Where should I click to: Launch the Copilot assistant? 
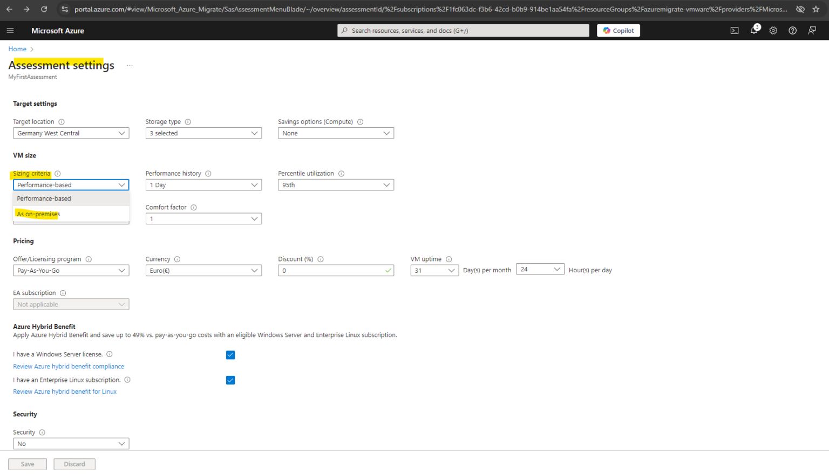(x=618, y=30)
